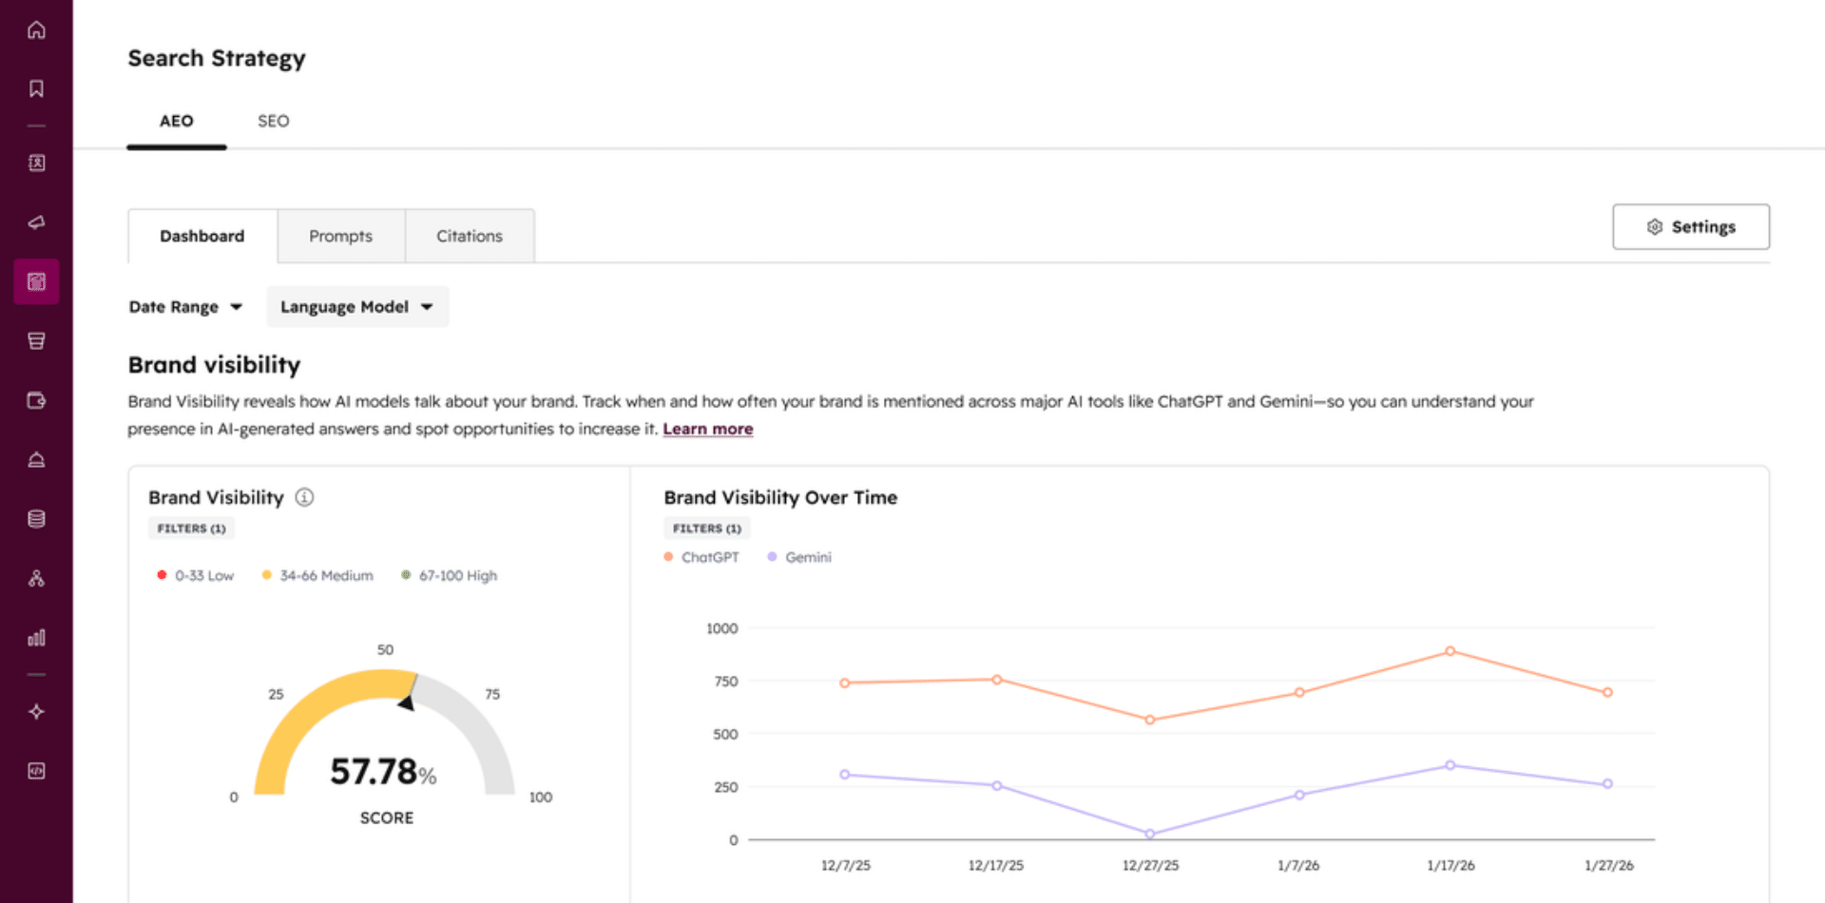1825x903 pixels.
Task: Open the Home page from the sidebar
Action: (37, 29)
